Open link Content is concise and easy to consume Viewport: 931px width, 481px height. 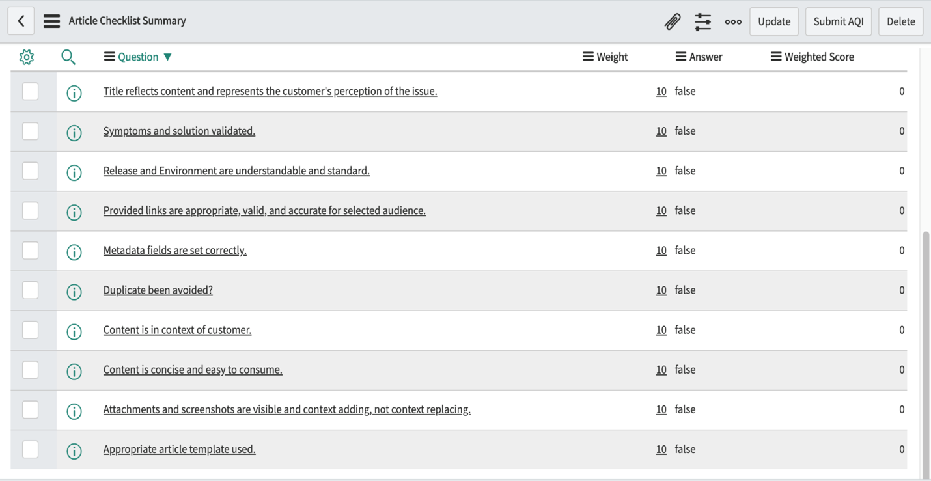point(193,370)
